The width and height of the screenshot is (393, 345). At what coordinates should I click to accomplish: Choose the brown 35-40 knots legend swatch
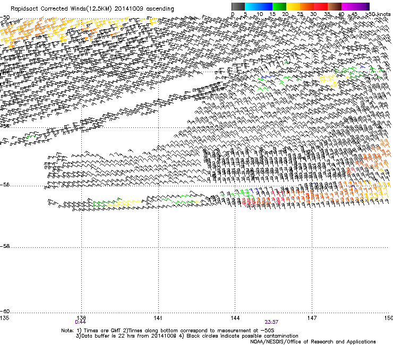point(335,6)
